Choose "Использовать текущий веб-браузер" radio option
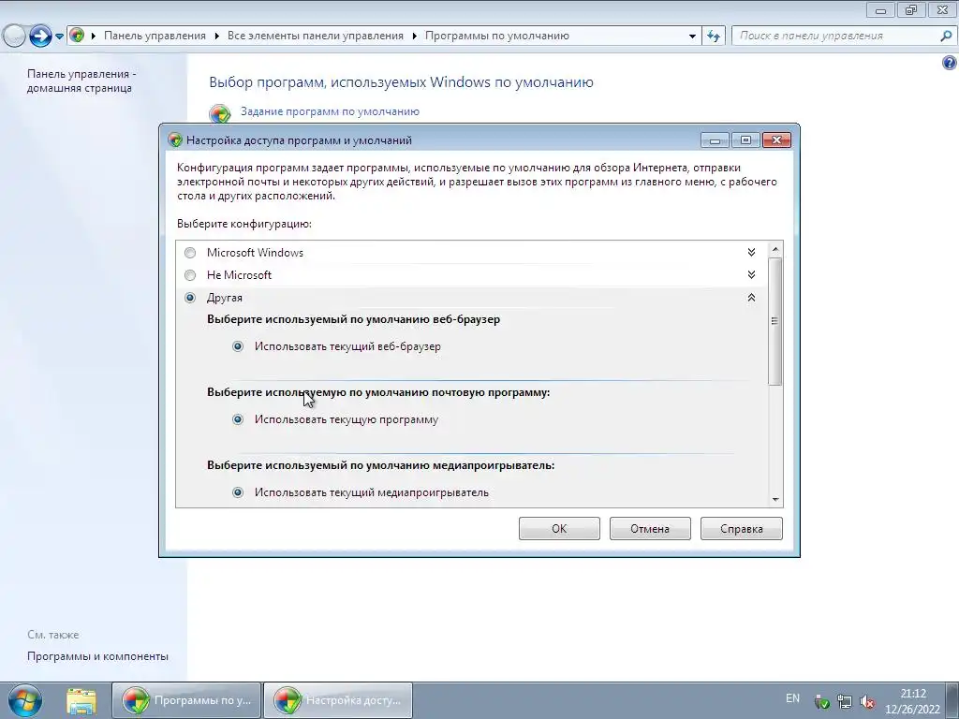Image resolution: width=959 pixels, height=719 pixels. (x=238, y=346)
